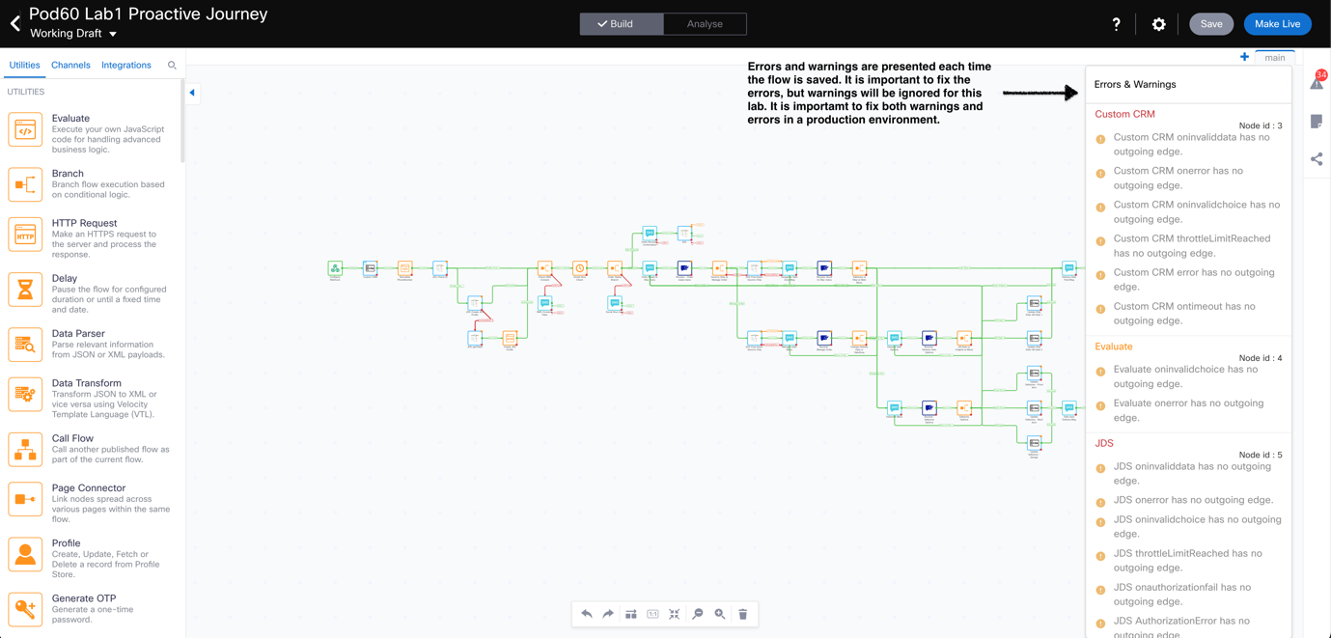Screen dimensions: 1331x638
Task: Switch to Build mode
Action: tap(622, 24)
